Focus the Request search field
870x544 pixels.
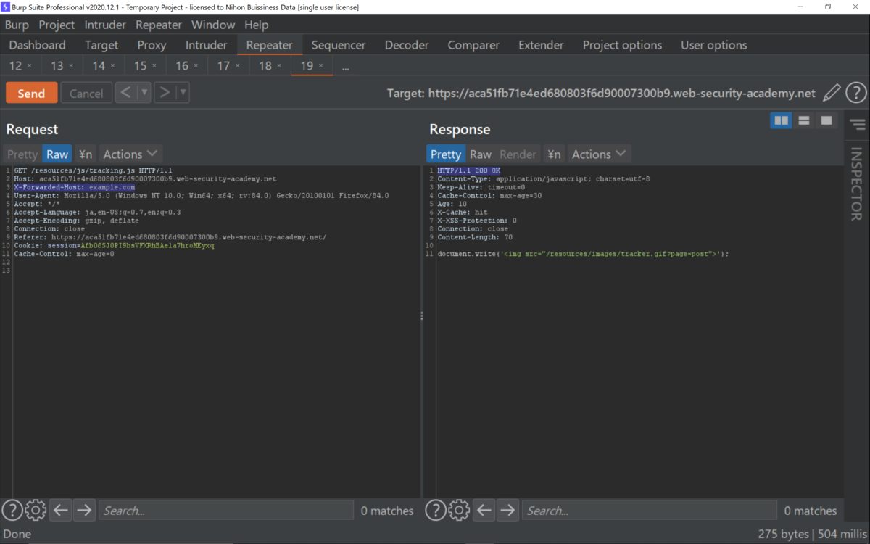(225, 511)
